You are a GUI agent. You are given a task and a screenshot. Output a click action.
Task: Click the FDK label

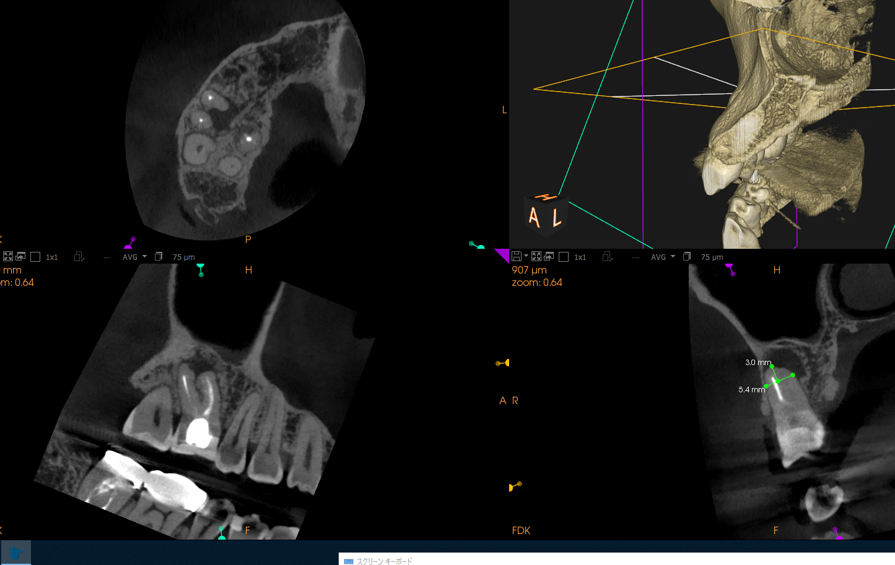point(521,530)
